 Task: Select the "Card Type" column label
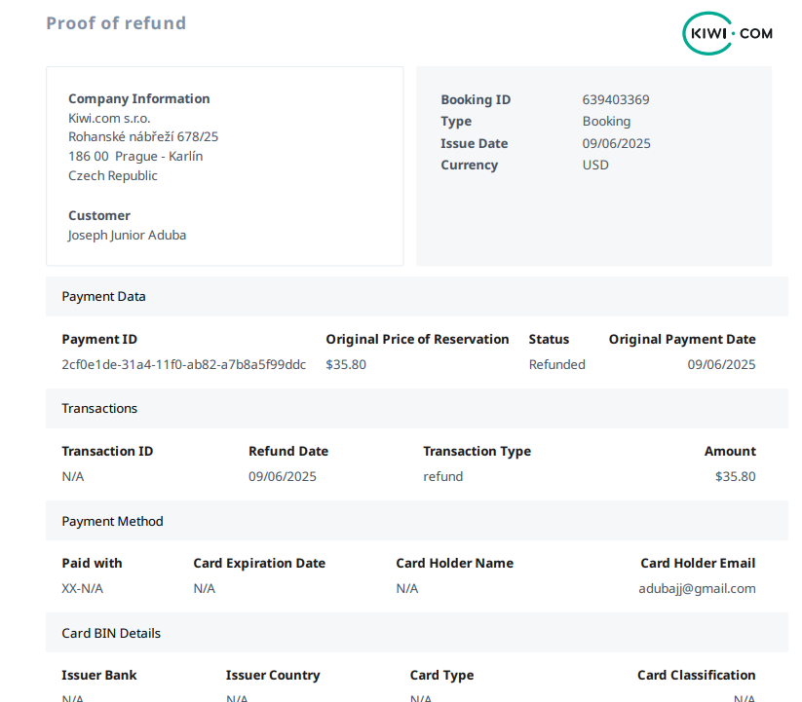(x=441, y=676)
